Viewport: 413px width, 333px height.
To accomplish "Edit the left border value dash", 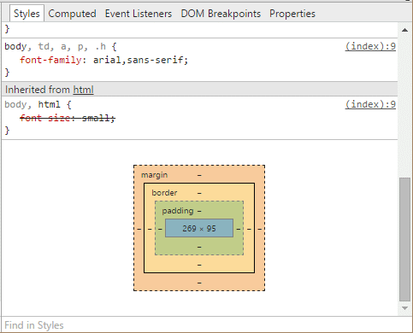I will click(150, 229).
